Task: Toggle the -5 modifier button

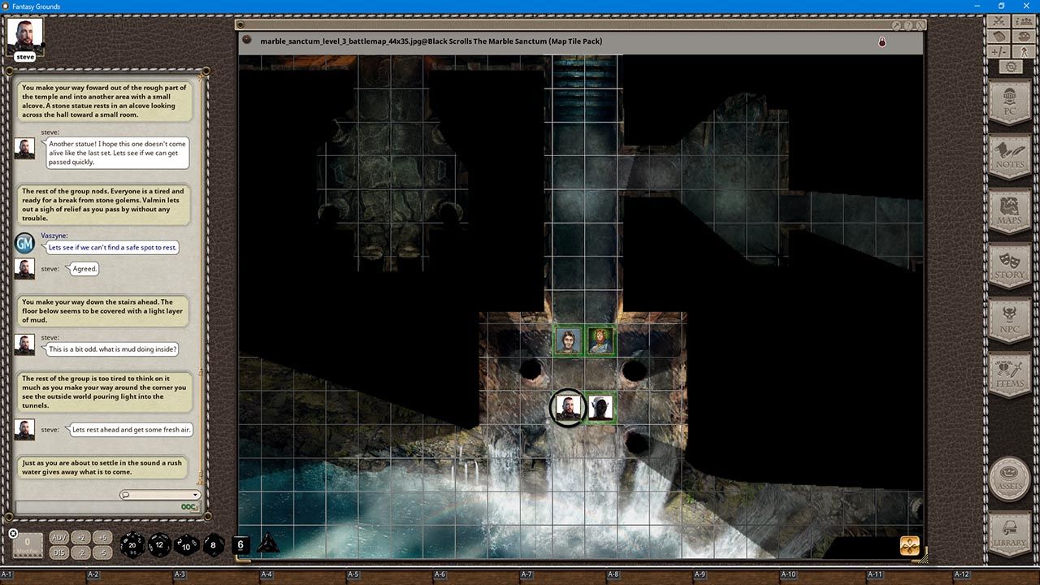Action: click(102, 552)
